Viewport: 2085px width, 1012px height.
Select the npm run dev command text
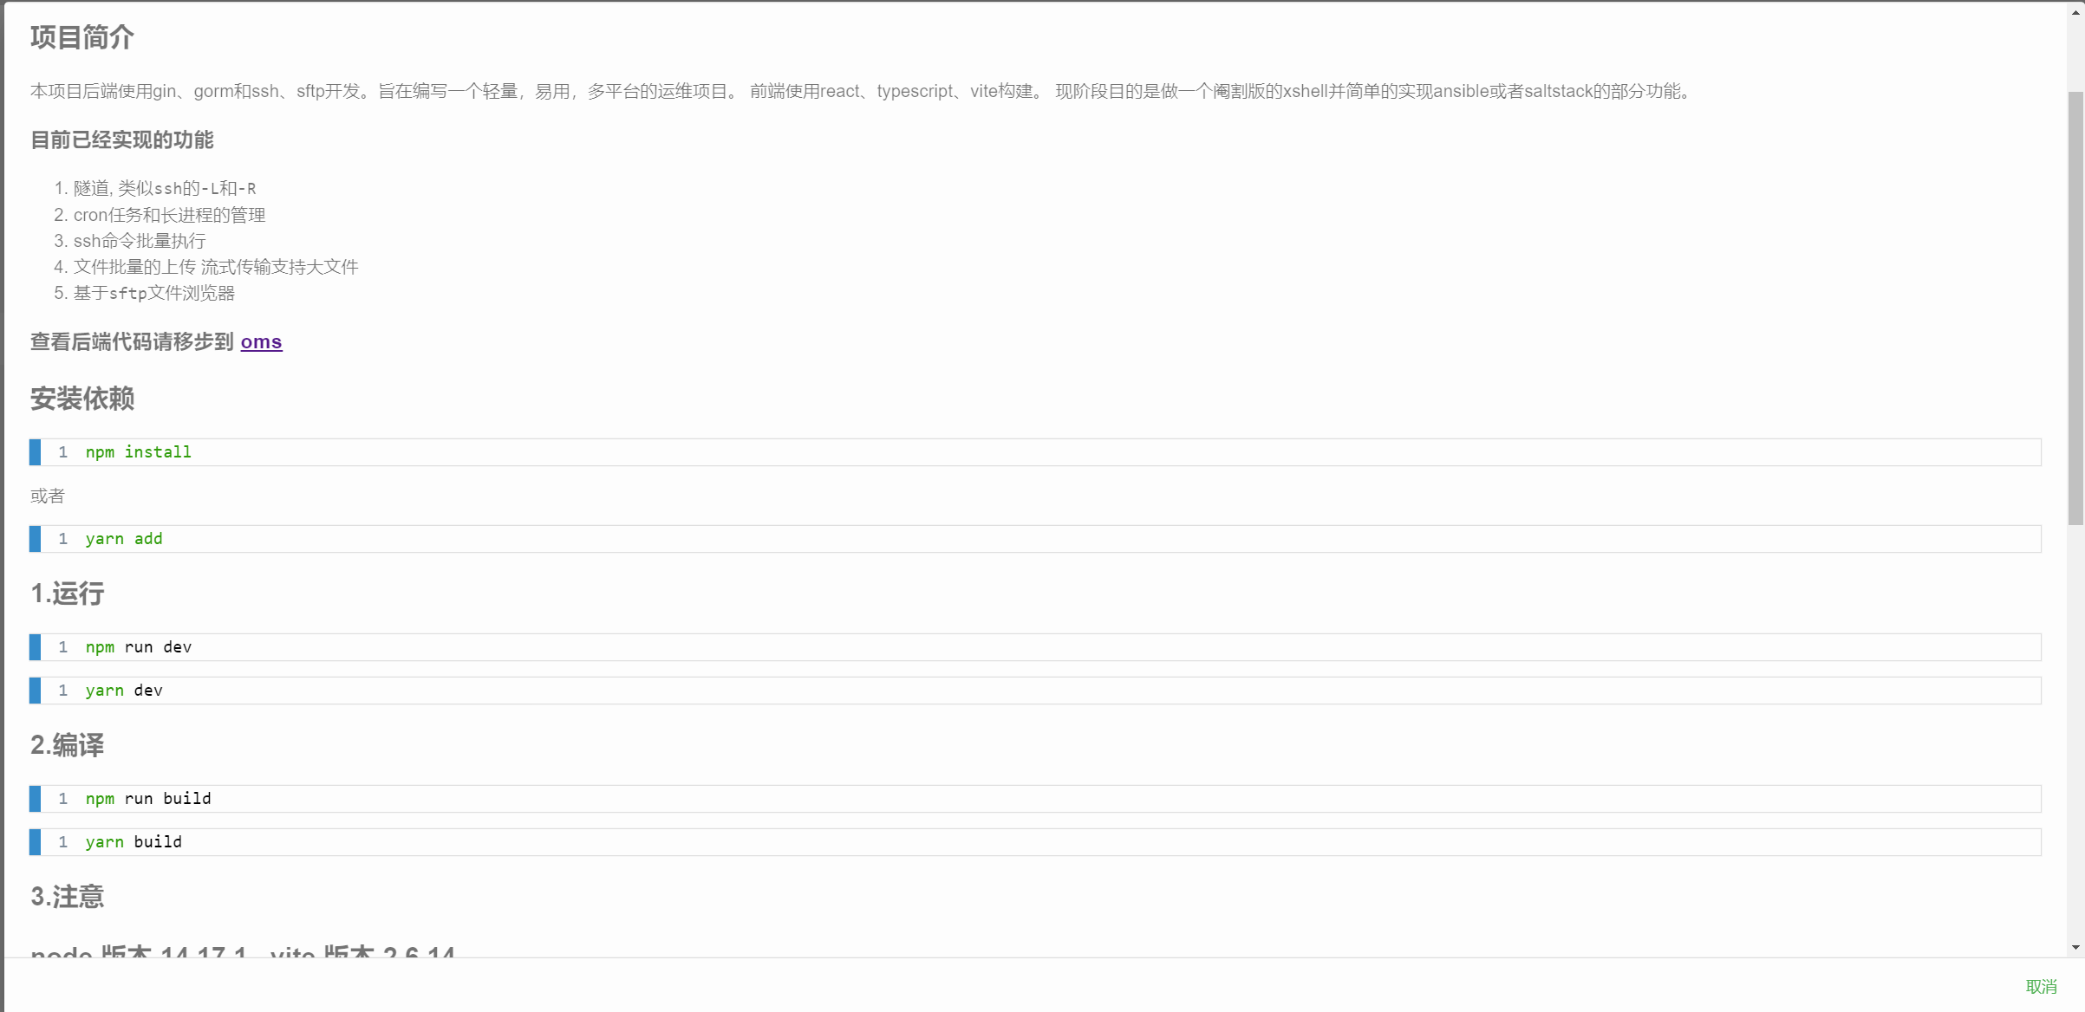click(138, 646)
